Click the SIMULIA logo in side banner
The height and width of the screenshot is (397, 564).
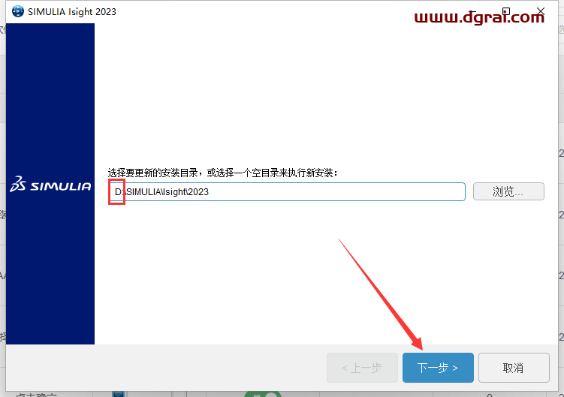[x=50, y=184]
